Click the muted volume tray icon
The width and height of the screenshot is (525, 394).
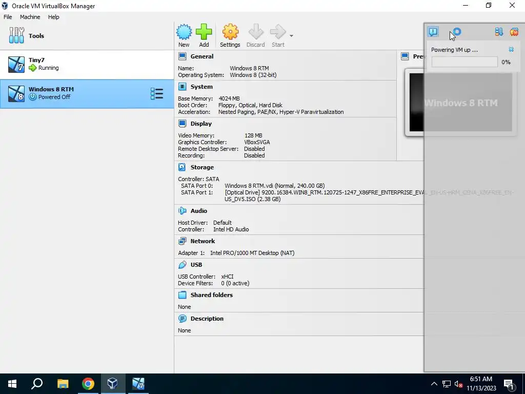pos(459,384)
